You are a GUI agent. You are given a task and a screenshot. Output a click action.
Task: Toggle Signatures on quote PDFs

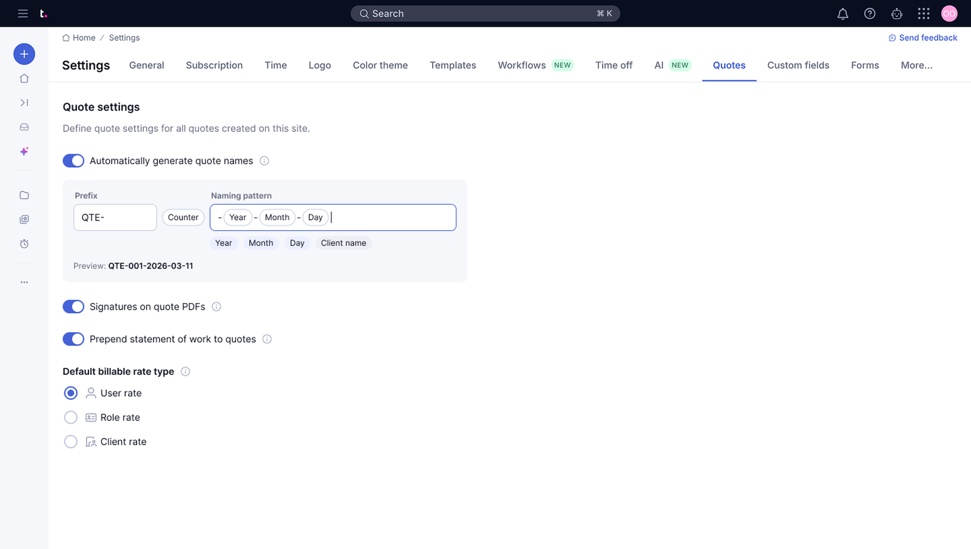(73, 307)
